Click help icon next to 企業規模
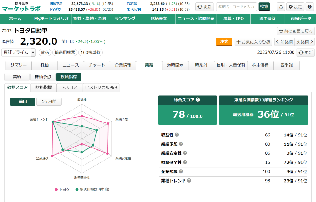The image size is (316, 202). click(x=181, y=171)
